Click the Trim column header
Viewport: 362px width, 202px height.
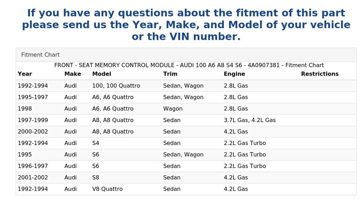(x=170, y=74)
